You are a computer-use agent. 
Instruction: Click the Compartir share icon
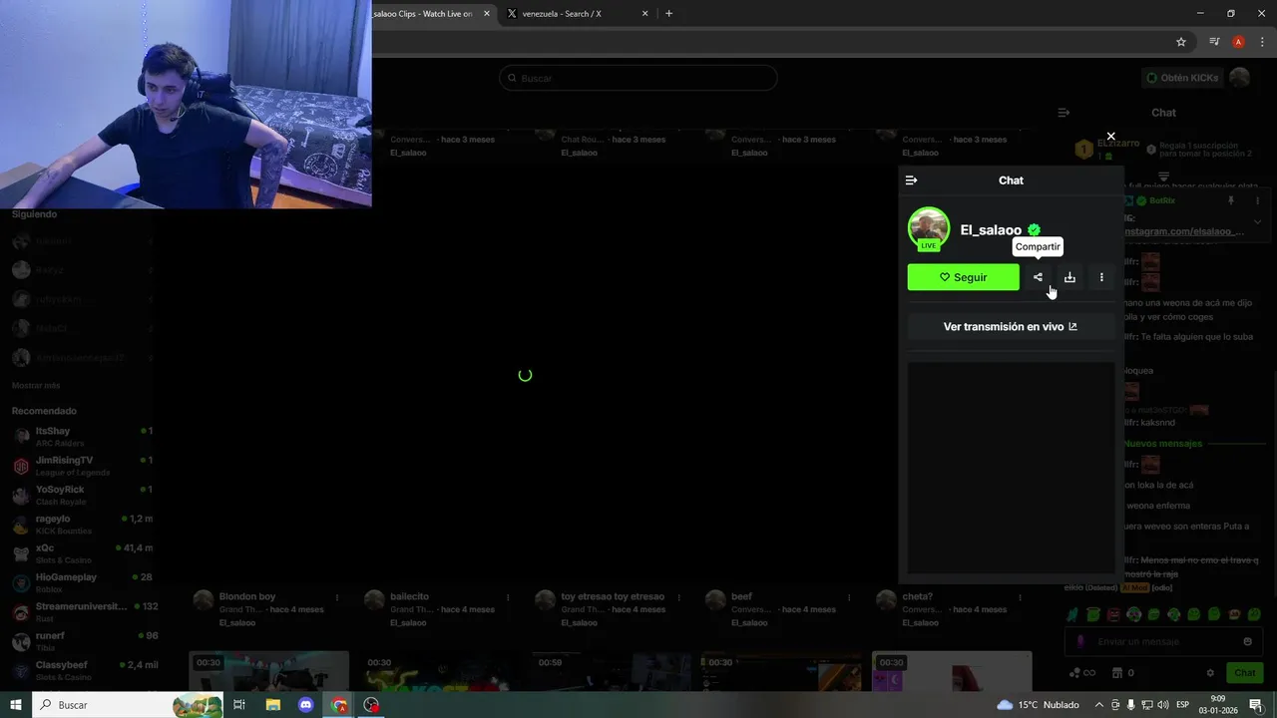pyautogui.click(x=1038, y=277)
